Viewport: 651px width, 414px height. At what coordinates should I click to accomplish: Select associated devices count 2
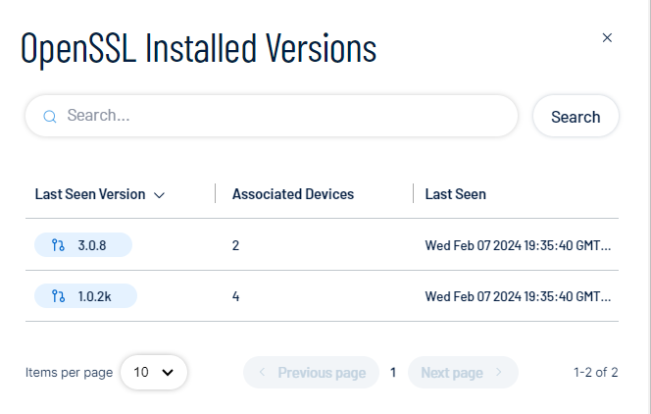click(235, 245)
